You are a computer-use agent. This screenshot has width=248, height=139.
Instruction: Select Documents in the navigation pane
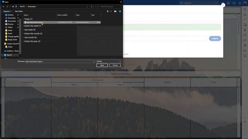[x=12, y=21]
